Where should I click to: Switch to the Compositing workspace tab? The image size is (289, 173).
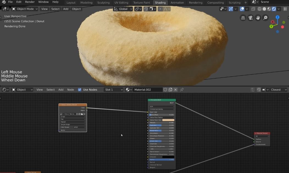pyautogui.click(x=215, y=2)
